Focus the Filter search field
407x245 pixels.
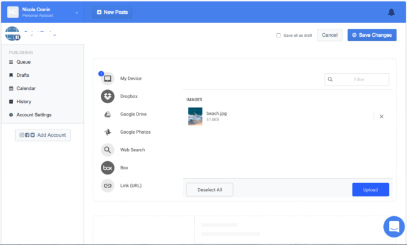(x=357, y=79)
